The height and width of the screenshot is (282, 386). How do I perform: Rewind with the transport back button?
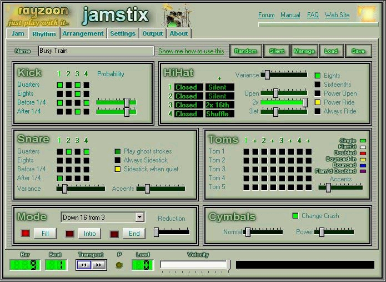84,265
